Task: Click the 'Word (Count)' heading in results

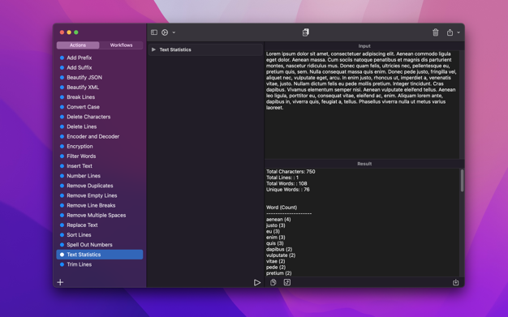Action: [x=282, y=208]
